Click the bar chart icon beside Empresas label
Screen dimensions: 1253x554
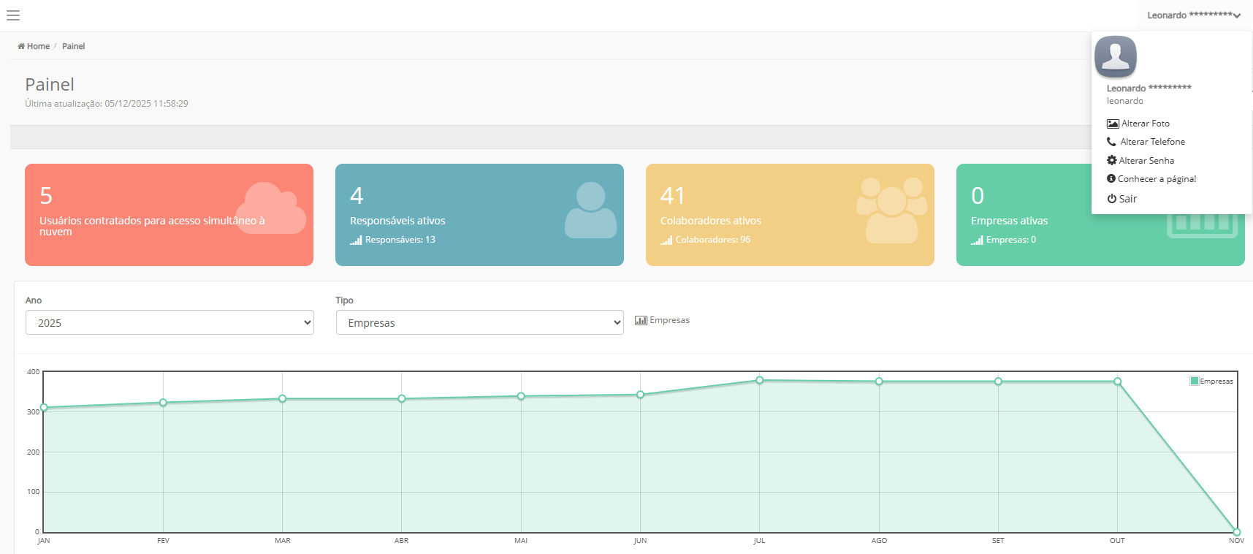[x=641, y=320]
